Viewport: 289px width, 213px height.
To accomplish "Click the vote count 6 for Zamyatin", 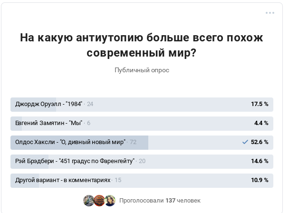I will coord(89,123).
